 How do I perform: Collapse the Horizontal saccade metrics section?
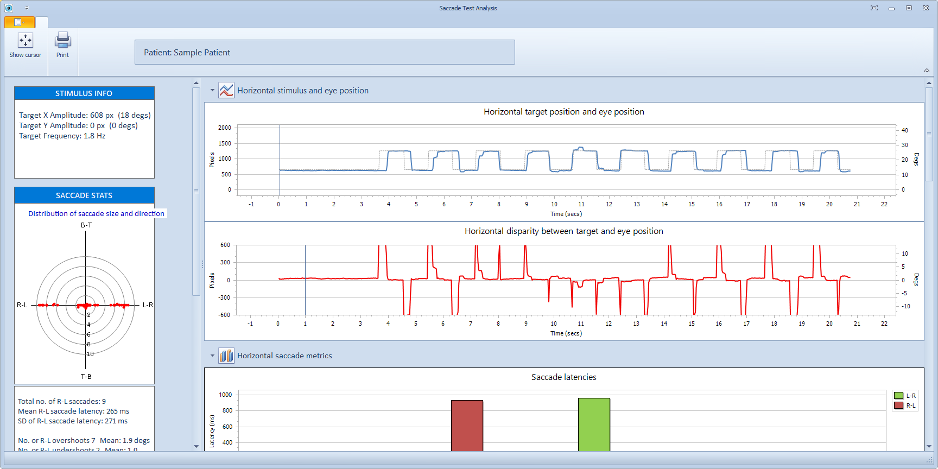pos(212,356)
